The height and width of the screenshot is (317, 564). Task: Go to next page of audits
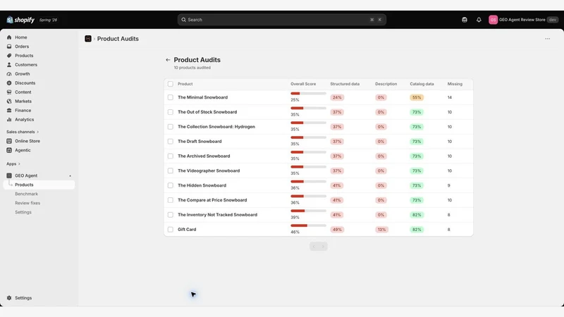click(x=323, y=247)
